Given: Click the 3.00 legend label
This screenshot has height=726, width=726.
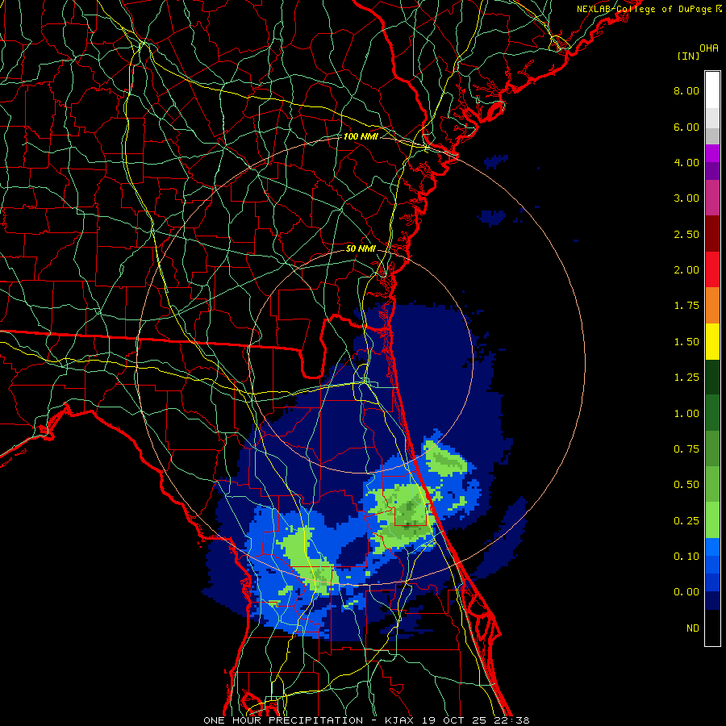Looking at the screenshot, I should 686,198.
